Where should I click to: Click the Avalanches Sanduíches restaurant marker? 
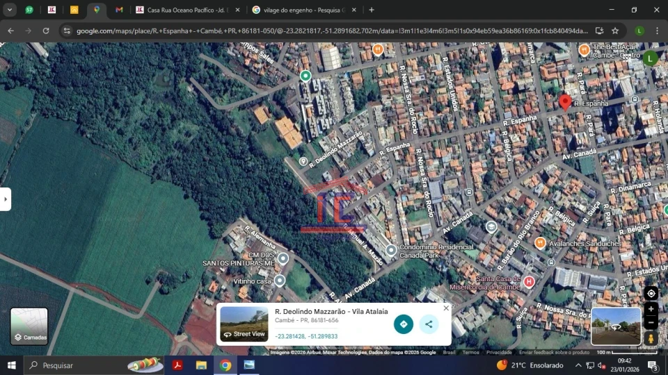click(540, 242)
